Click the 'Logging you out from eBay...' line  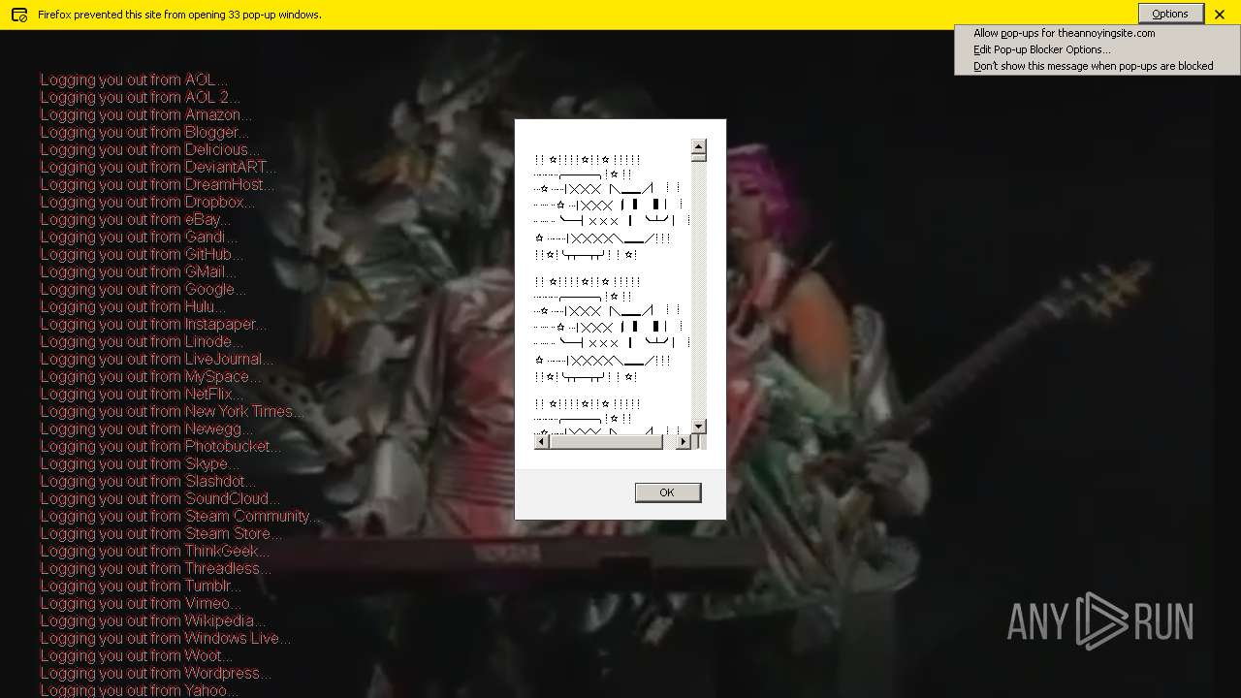click(135, 219)
